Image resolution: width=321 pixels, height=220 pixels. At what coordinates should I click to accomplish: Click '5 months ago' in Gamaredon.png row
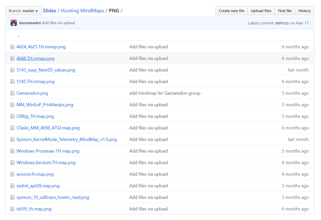pyautogui.click(x=295, y=93)
